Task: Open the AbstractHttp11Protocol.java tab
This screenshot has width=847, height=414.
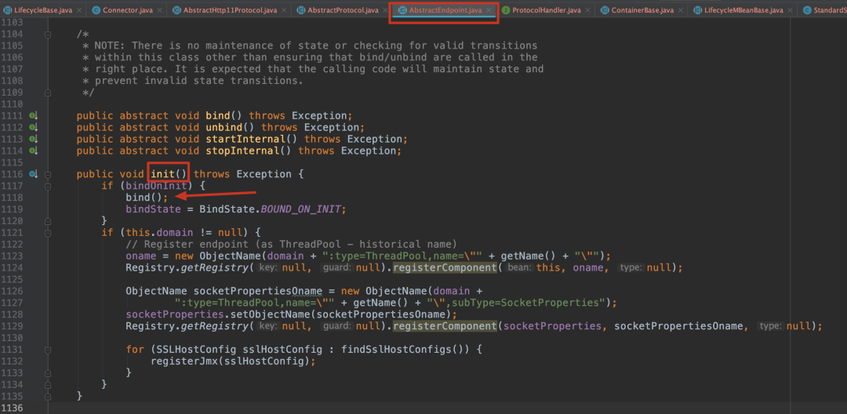Action: tap(230, 10)
